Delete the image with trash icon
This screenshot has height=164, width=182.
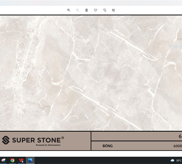coord(87,10)
